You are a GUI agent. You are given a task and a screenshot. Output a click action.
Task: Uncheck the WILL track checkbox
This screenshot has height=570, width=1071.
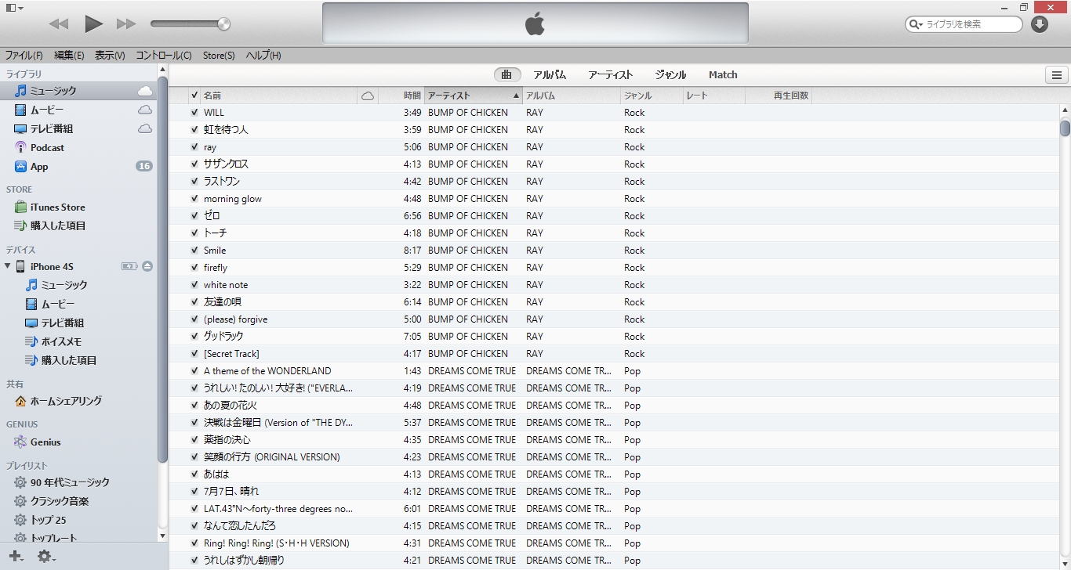[194, 113]
